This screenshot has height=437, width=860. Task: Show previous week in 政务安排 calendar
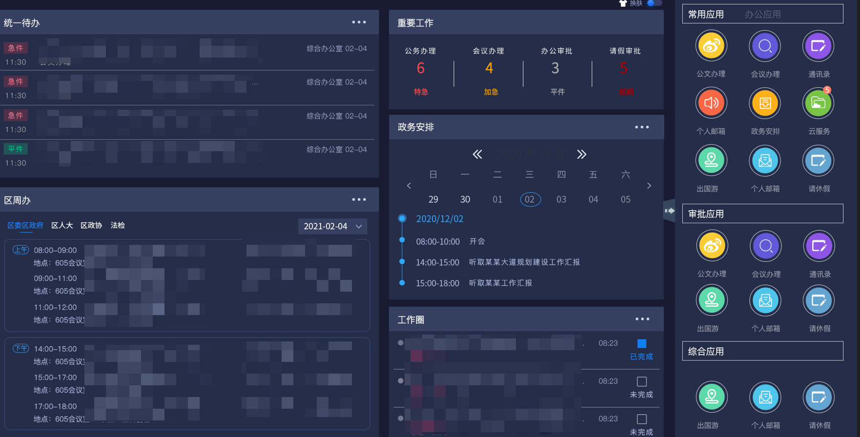pos(409,186)
